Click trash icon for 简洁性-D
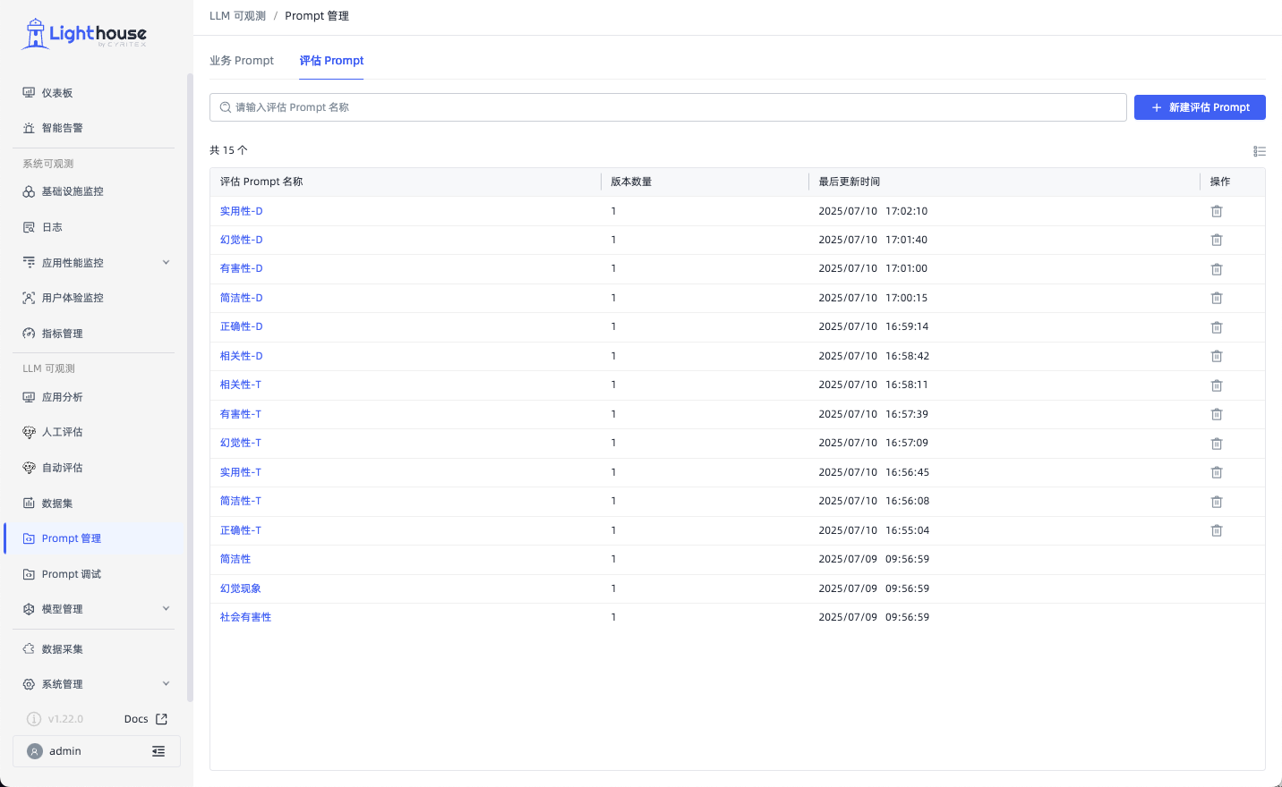Viewport: 1282px width, 787px height. [1217, 298]
